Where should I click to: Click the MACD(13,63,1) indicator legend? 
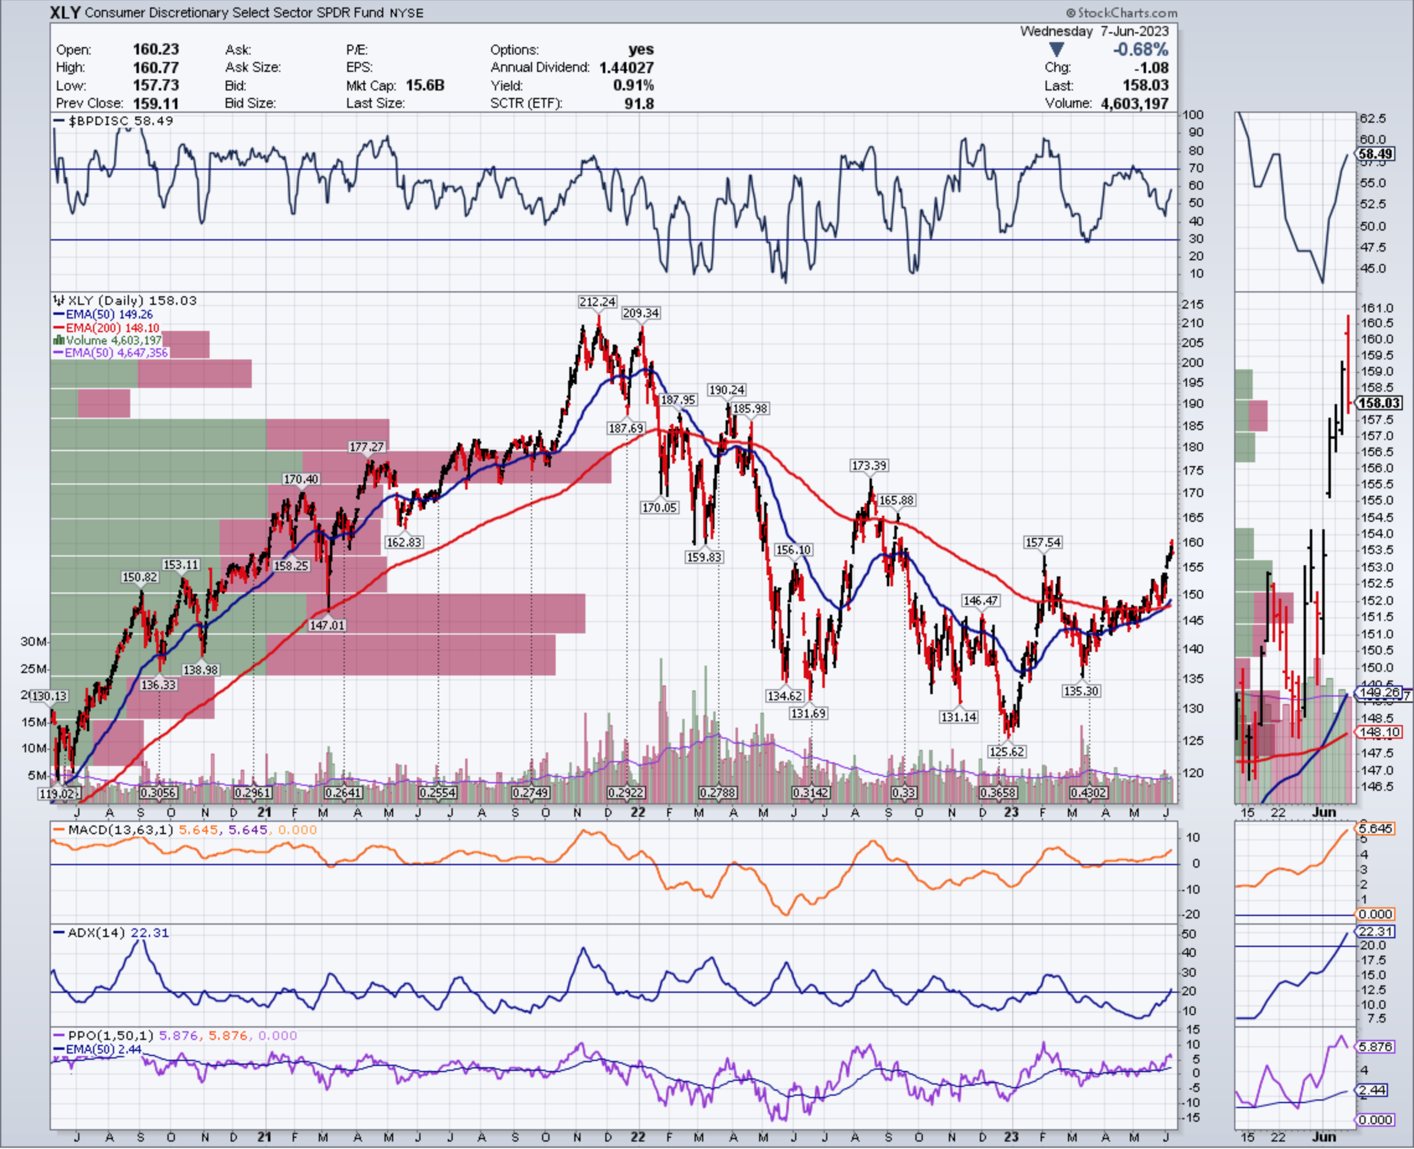pyautogui.click(x=185, y=830)
